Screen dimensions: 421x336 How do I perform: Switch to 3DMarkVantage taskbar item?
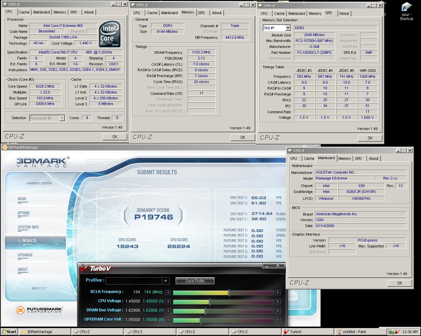click(45, 332)
